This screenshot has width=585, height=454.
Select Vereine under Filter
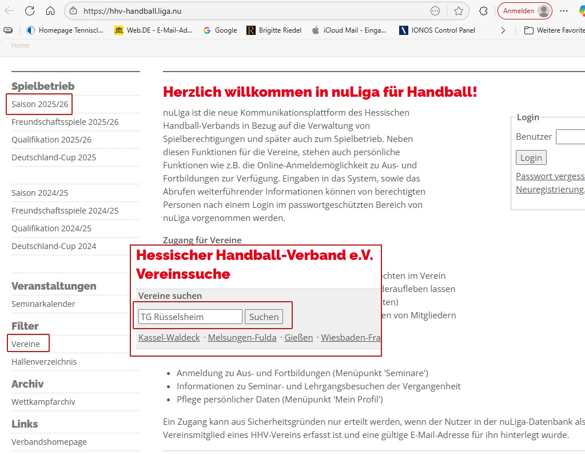26,344
